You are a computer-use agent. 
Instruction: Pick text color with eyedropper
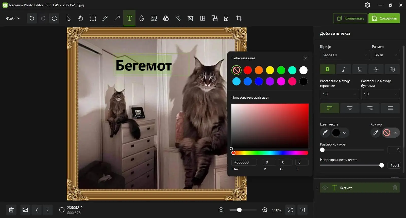click(x=325, y=132)
